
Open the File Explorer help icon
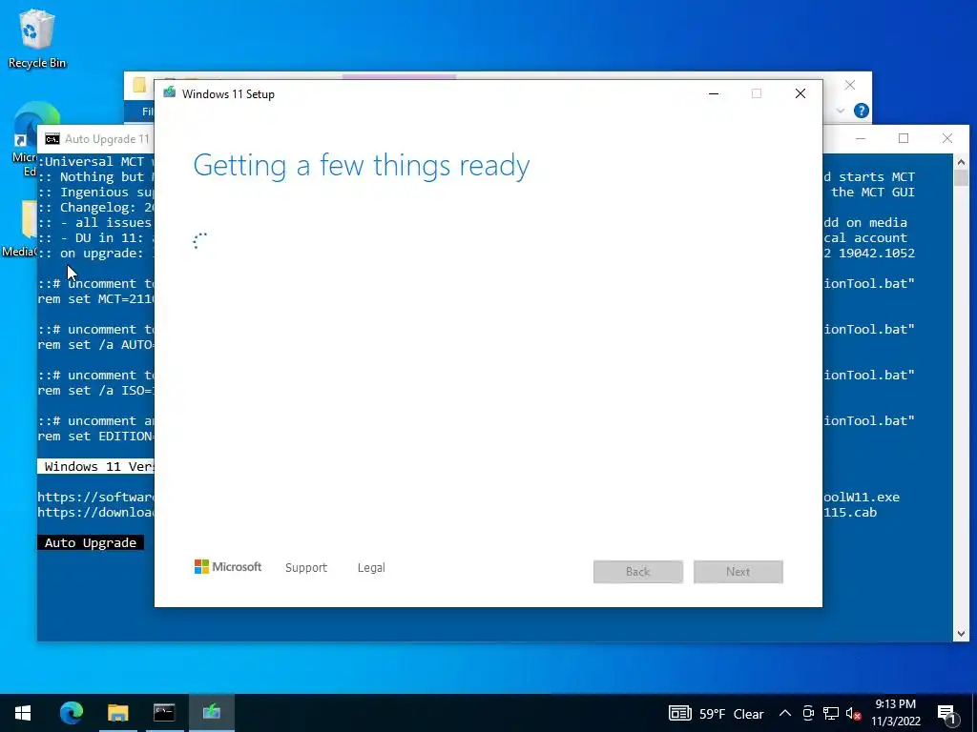tap(862, 111)
